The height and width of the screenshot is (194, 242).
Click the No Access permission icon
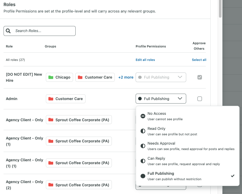click(x=143, y=116)
